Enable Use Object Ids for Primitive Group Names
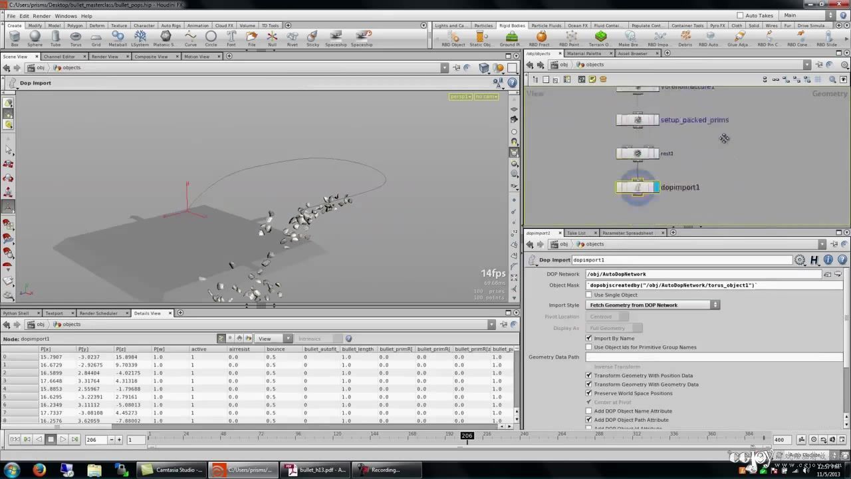The image size is (851, 479). pos(589,347)
